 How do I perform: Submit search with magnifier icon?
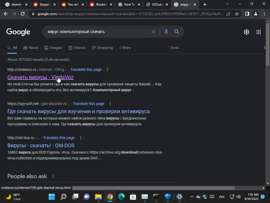click(177, 32)
